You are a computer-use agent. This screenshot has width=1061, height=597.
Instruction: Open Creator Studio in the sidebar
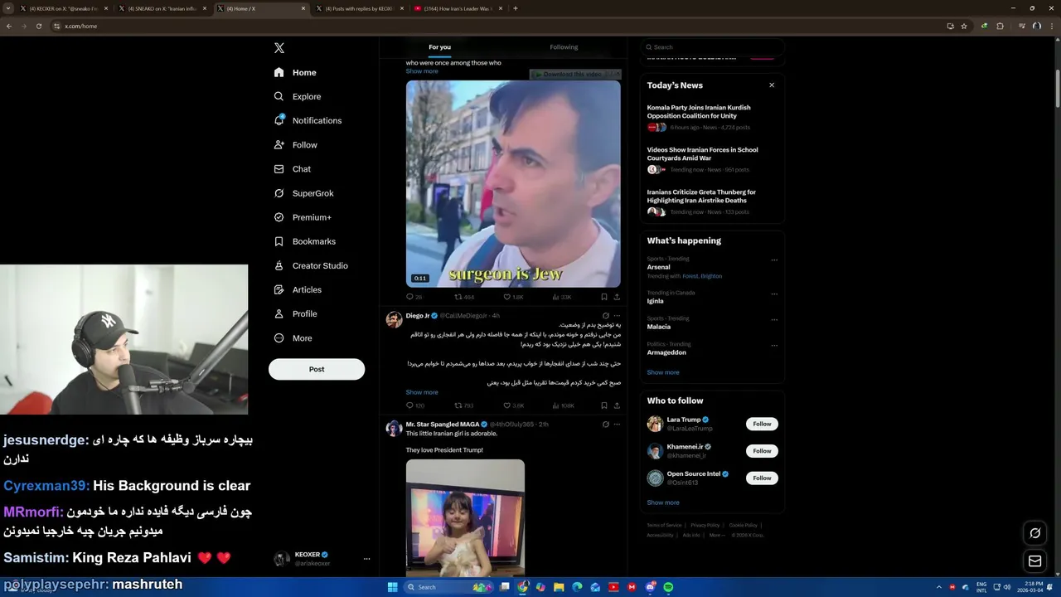click(x=311, y=265)
